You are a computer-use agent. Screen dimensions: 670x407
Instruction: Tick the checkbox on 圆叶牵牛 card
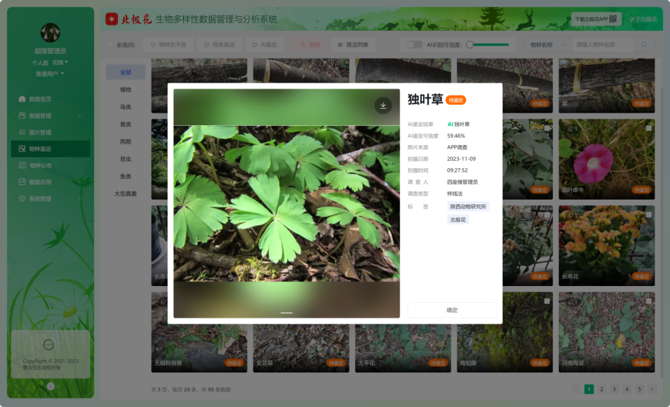(x=648, y=128)
